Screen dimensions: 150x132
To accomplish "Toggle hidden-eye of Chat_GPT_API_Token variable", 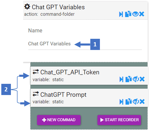I will point(136,79).
